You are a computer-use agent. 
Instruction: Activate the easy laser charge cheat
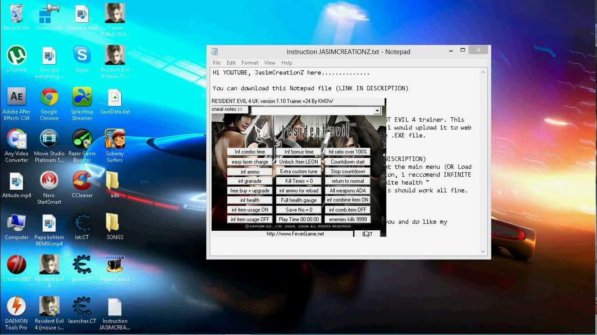(x=250, y=162)
